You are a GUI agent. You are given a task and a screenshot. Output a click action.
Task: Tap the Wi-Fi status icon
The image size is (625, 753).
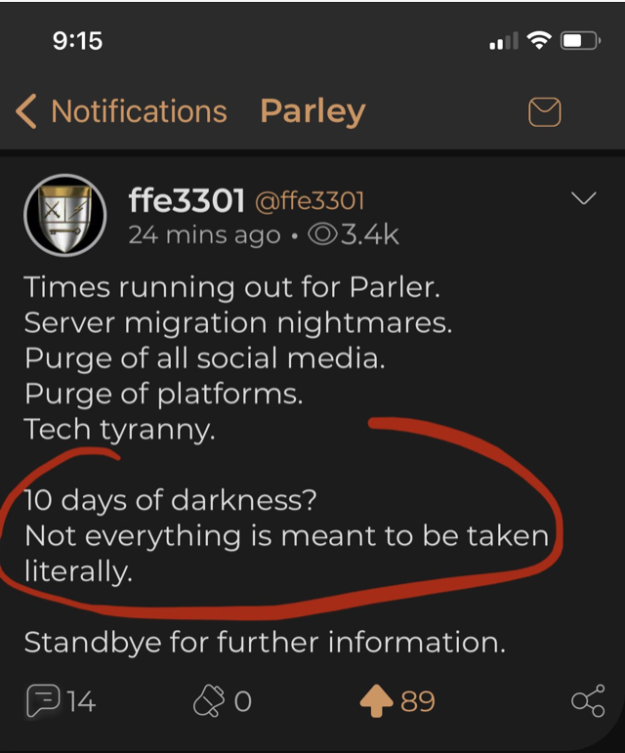[539, 40]
